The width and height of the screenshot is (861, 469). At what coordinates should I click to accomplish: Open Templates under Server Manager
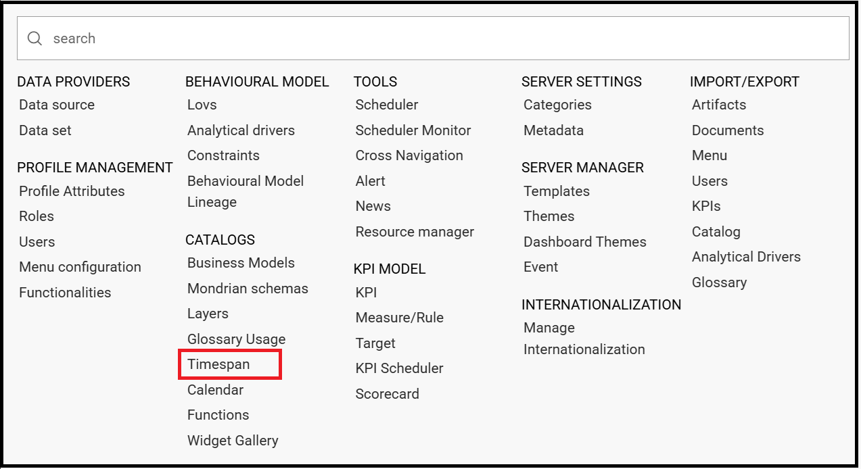pyautogui.click(x=557, y=191)
